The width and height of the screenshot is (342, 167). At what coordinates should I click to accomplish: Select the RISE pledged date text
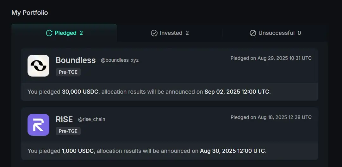pyautogui.click(x=271, y=117)
